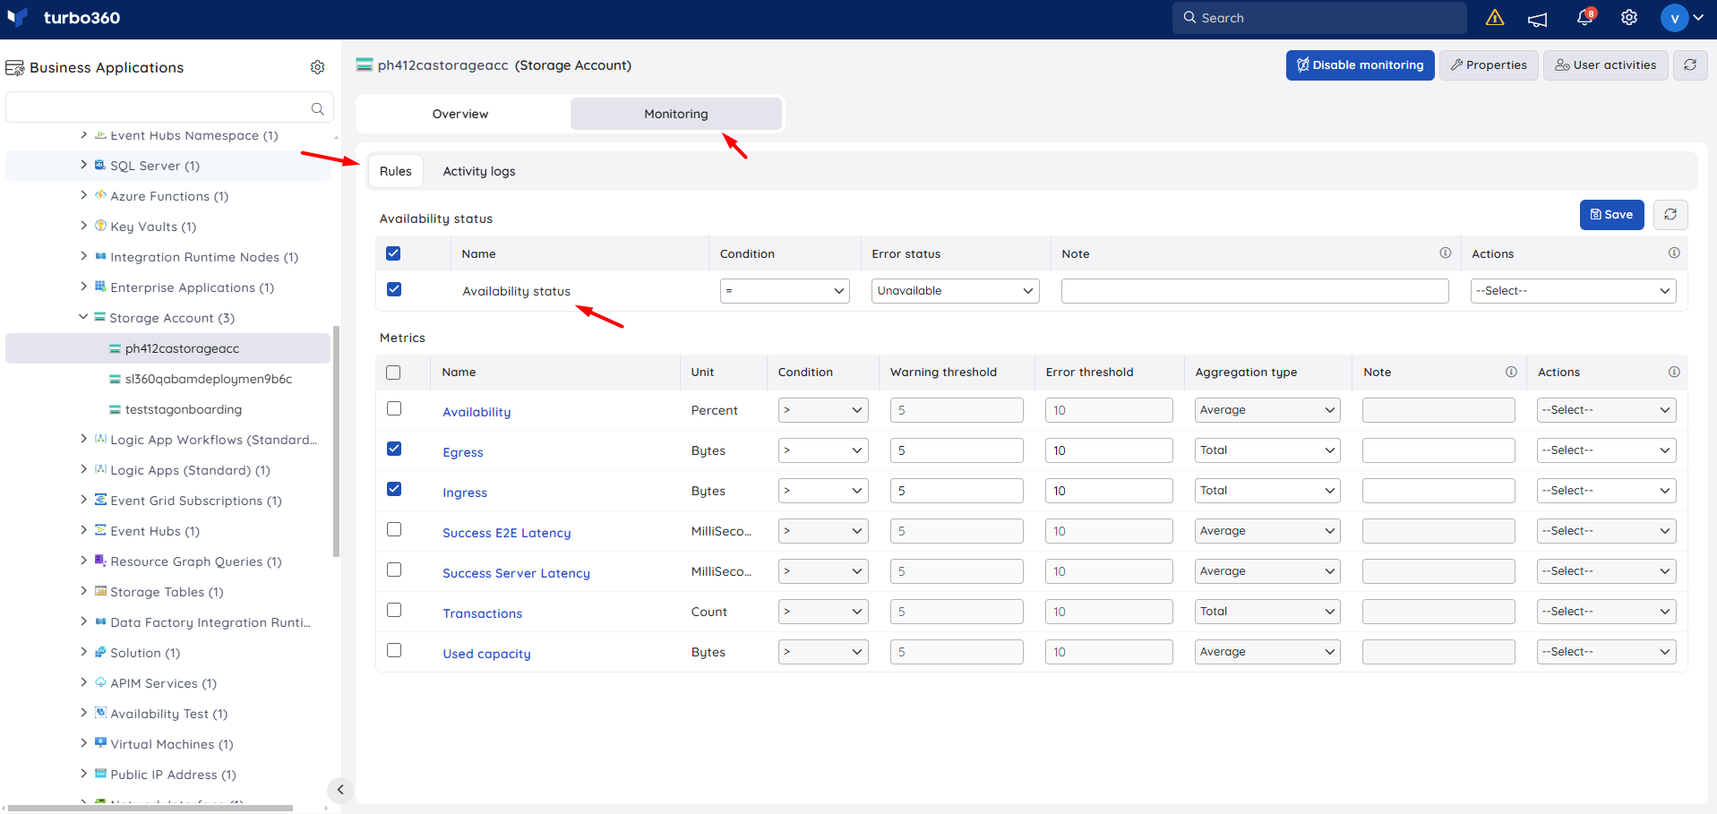This screenshot has height=814, width=1717.
Task: Click the sidebar search magnifier icon
Action: point(317,108)
